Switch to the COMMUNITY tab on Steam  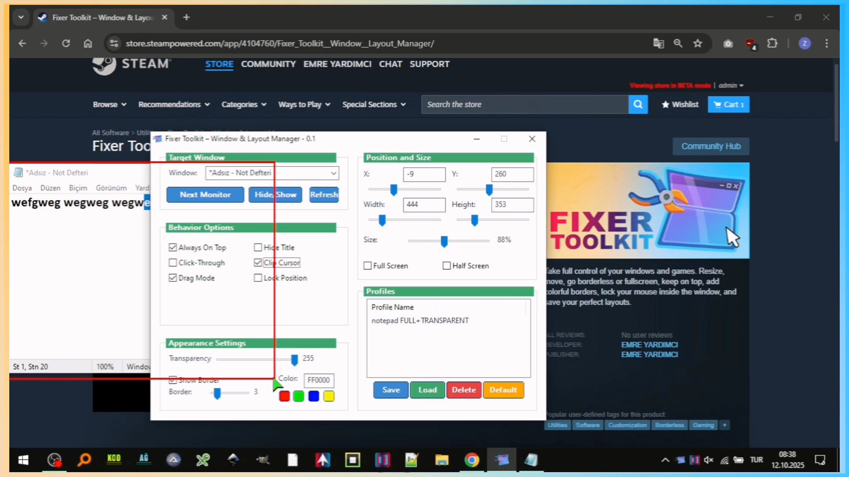[x=268, y=64]
